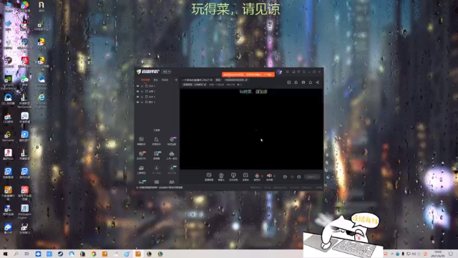Toggle the red speaker in the bottom toolbar
The height and width of the screenshot is (258, 458).
[269, 176]
